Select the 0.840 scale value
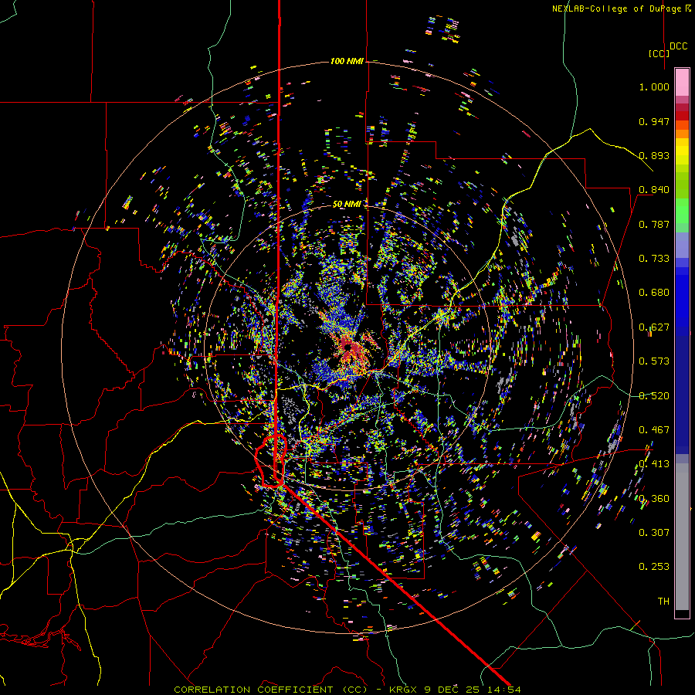This screenshot has height=695, width=695. [x=654, y=190]
